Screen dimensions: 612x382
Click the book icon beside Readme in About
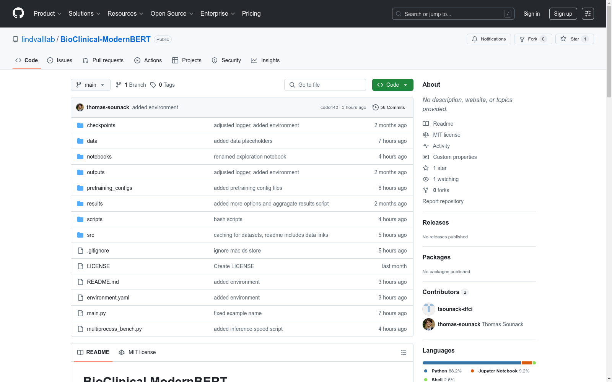426,124
